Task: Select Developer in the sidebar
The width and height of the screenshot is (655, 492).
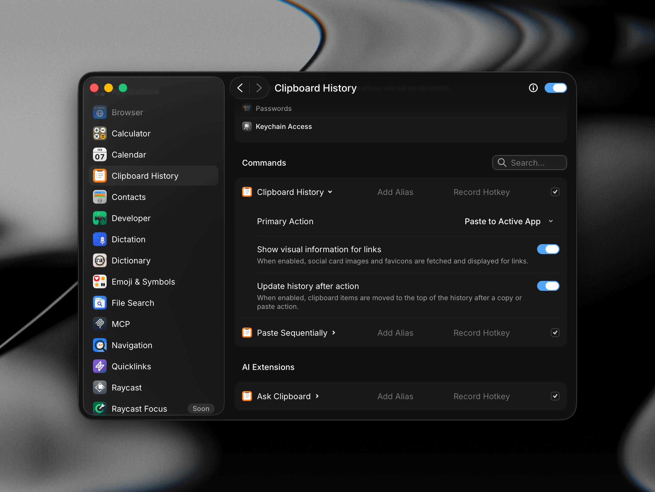Action: (154, 218)
